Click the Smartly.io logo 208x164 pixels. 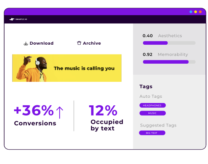(18, 19)
